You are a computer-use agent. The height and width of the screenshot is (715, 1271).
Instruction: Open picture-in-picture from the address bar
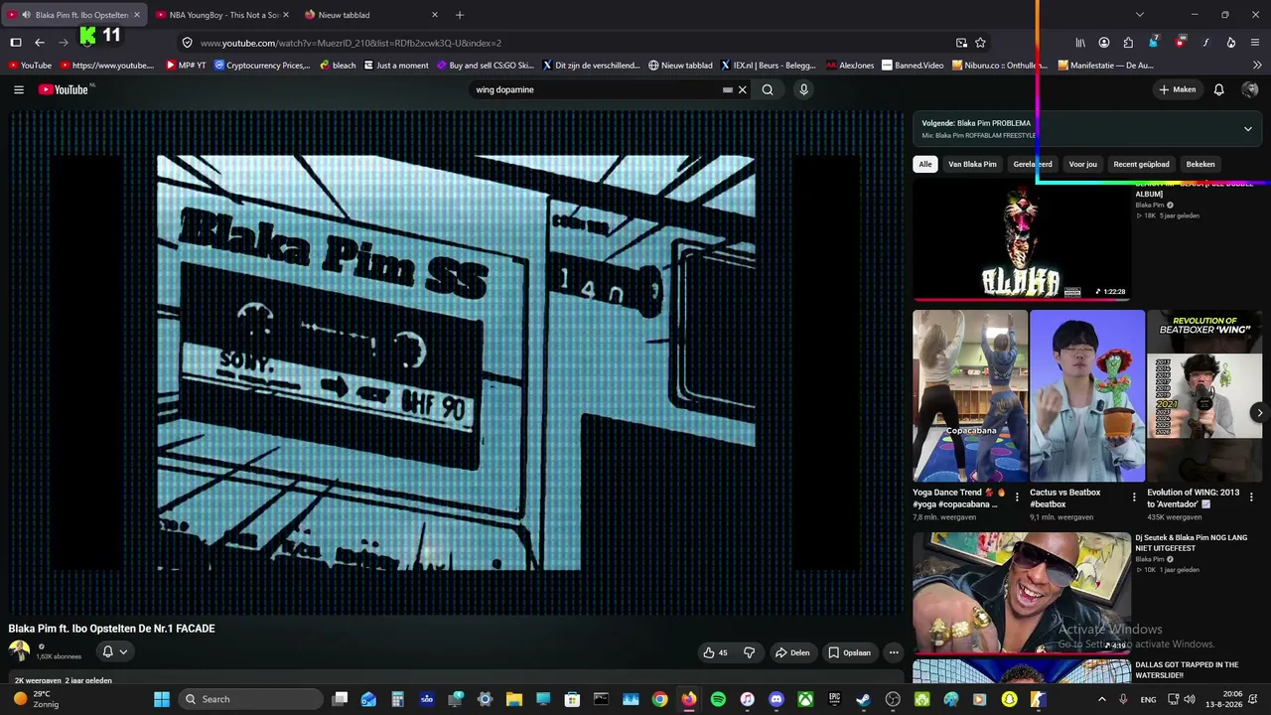(x=961, y=43)
